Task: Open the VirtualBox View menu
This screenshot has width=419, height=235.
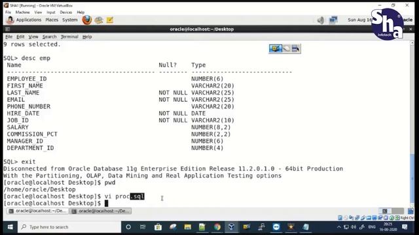Action: (38, 12)
